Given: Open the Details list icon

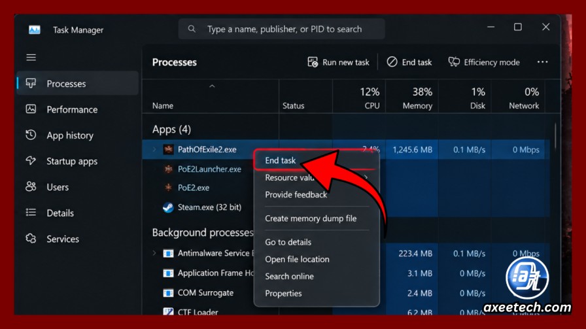Looking at the screenshot, I should tap(31, 213).
